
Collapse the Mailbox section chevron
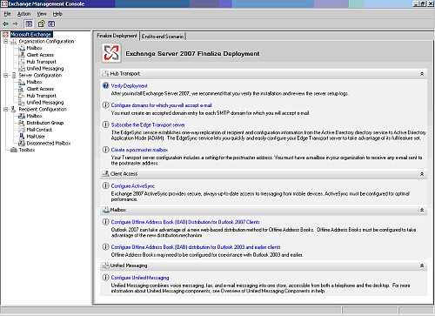(x=422, y=210)
